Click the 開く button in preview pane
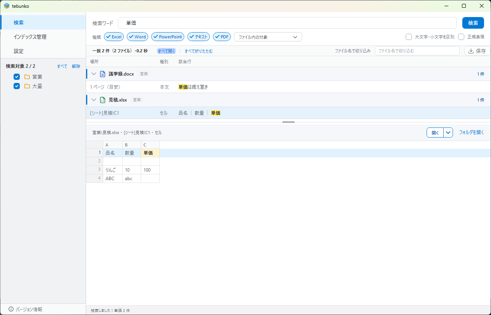This screenshot has width=491, height=315. coord(435,133)
